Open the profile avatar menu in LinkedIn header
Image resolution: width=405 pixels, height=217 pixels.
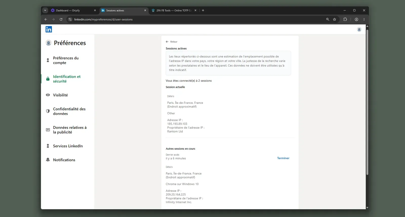click(359, 29)
